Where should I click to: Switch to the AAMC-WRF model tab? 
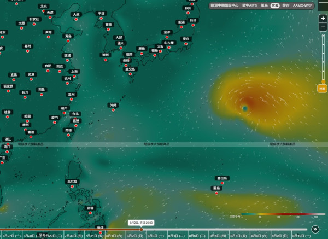[302, 5]
